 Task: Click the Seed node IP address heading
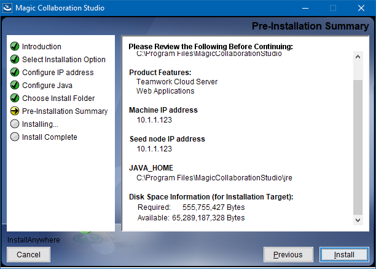(x=167, y=139)
